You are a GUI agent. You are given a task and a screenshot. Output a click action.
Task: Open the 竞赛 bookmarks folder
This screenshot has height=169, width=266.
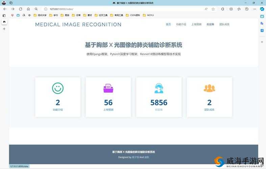click(x=65, y=15)
